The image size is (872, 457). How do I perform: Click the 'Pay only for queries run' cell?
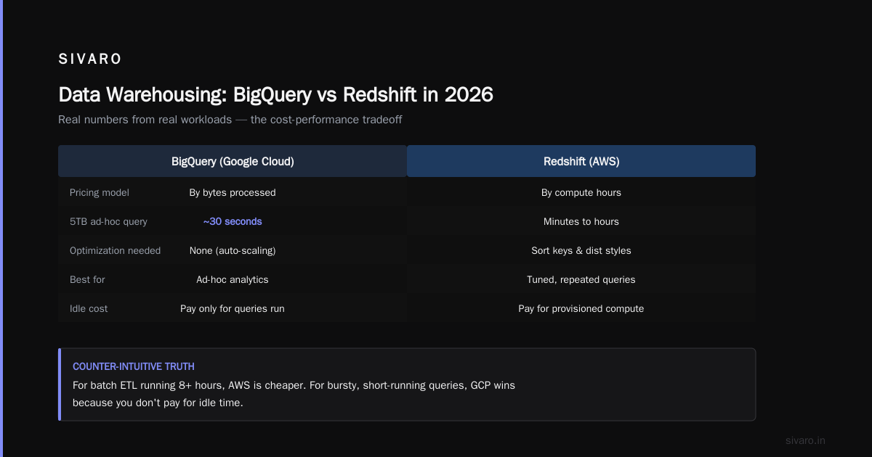tap(233, 308)
